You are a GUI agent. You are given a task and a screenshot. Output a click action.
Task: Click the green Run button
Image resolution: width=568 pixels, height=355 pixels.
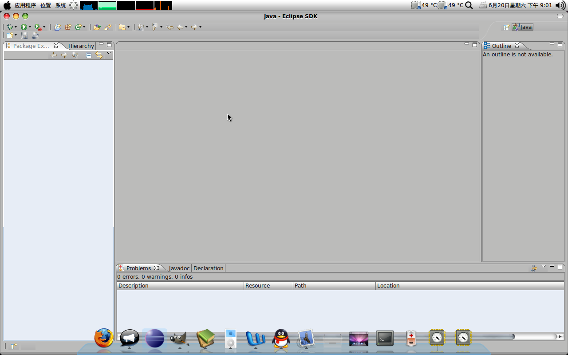point(24,27)
